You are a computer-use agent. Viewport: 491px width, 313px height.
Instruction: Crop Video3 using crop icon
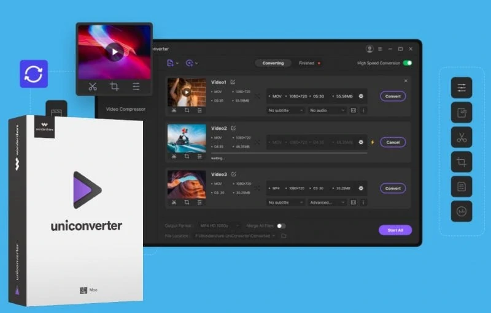click(x=187, y=202)
